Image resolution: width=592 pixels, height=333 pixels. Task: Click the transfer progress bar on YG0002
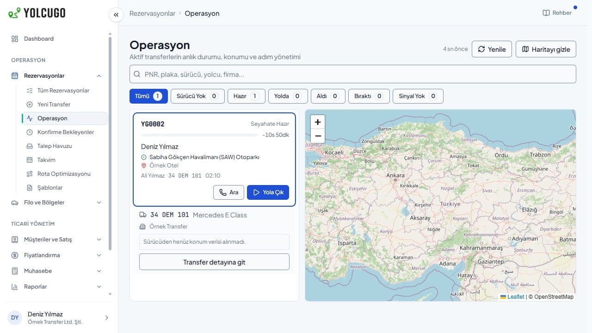(200, 135)
